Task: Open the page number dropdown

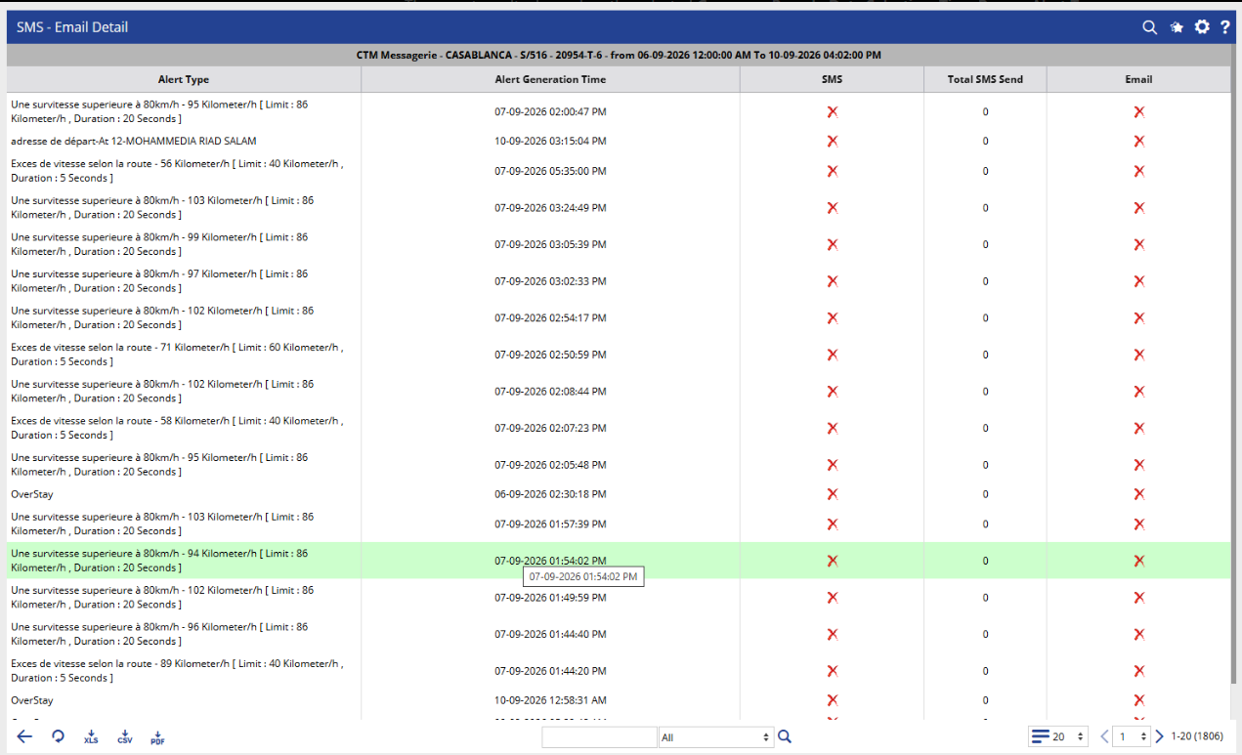Action: click(x=1132, y=736)
